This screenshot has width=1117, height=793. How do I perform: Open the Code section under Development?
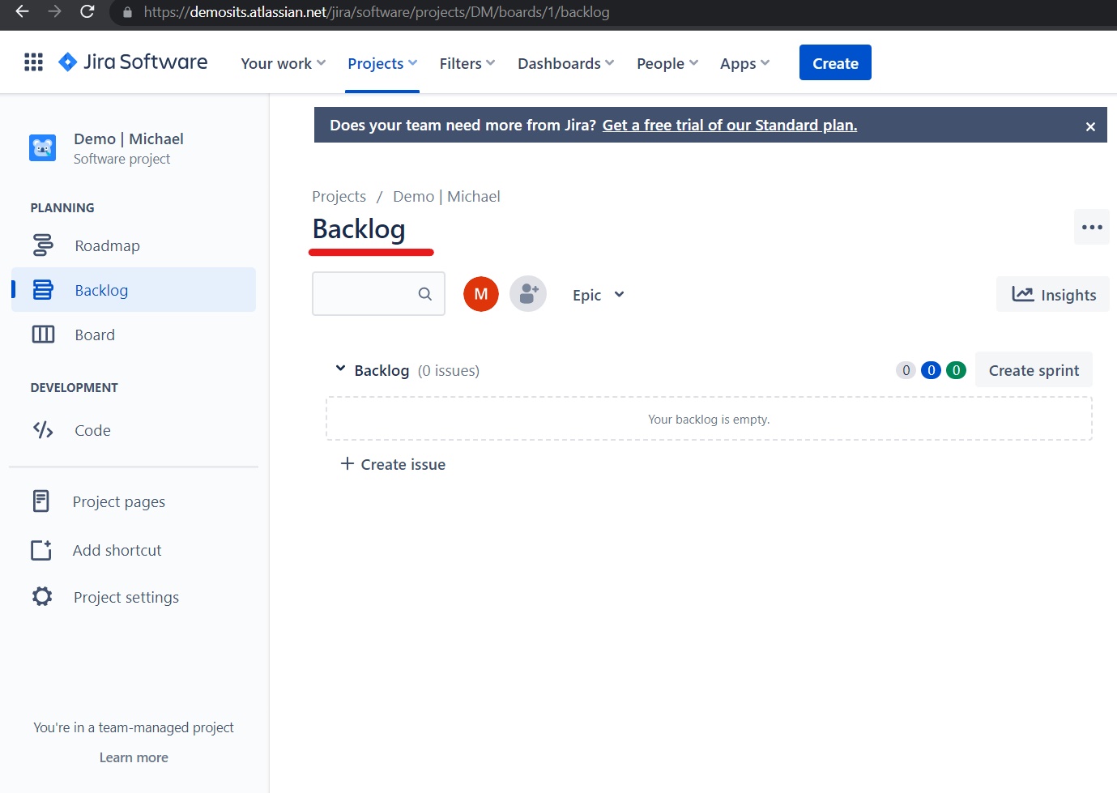pos(42,430)
